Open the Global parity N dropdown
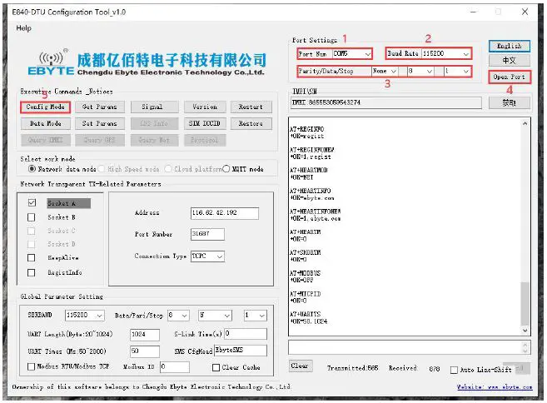 [215, 316]
